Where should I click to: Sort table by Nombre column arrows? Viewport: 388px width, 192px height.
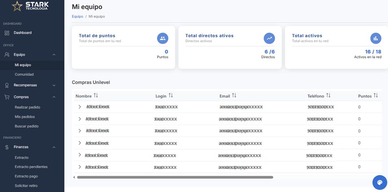pyautogui.click(x=96, y=95)
